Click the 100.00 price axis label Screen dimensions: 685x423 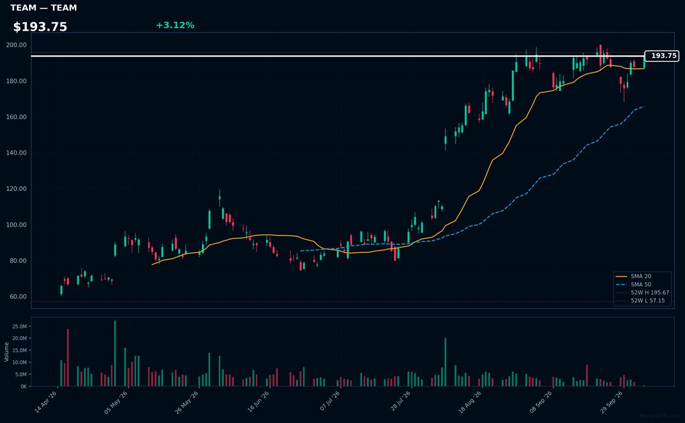pyautogui.click(x=16, y=225)
